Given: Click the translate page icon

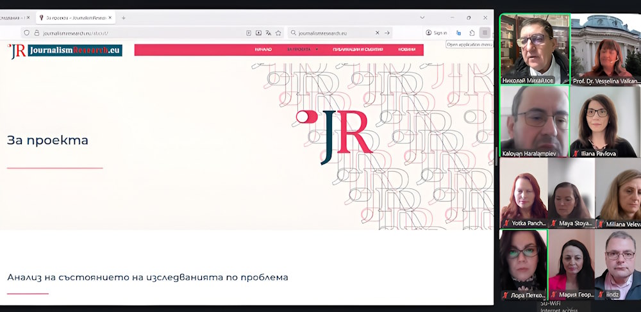Looking at the screenshot, I should (269, 33).
